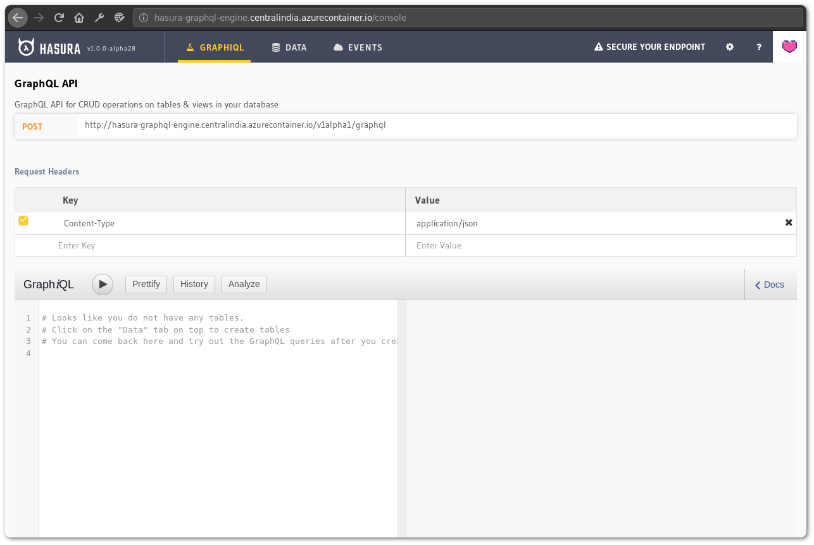This screenshot has height=545, width=814.
Task: Click the POST method label
Action: coord(32,126)
